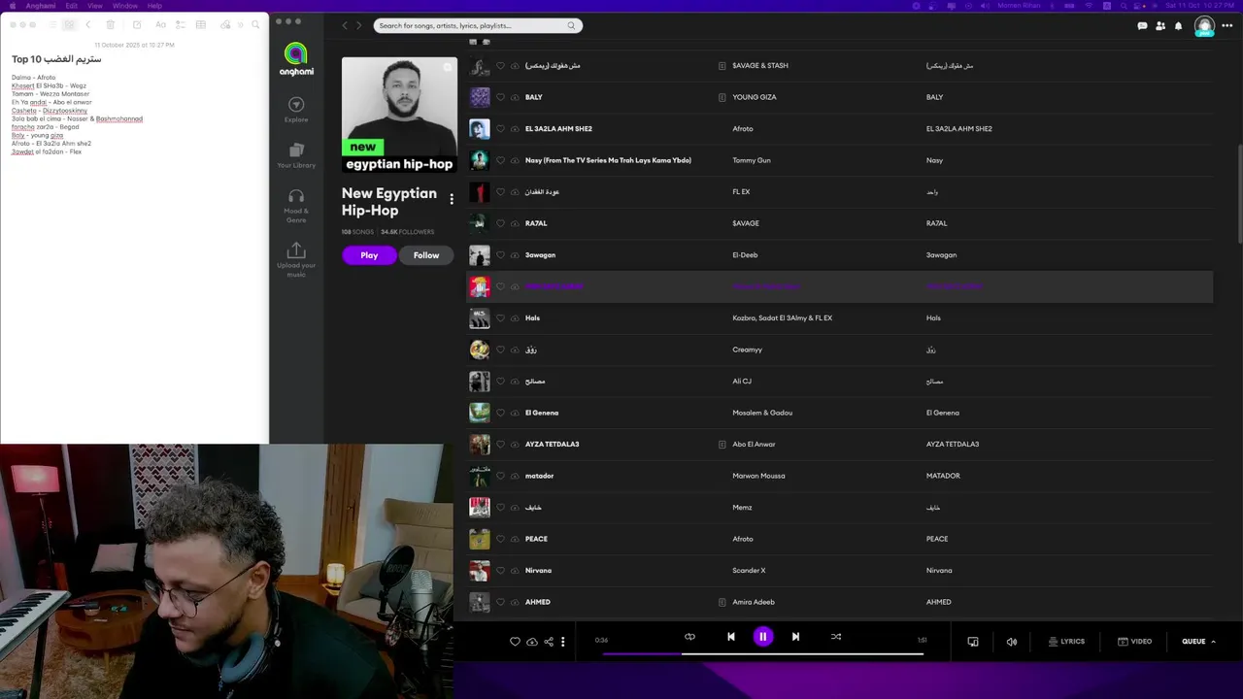Screen dimensions: 1243x699
Task: Download the Hals track
Action: tap(515, 317)
